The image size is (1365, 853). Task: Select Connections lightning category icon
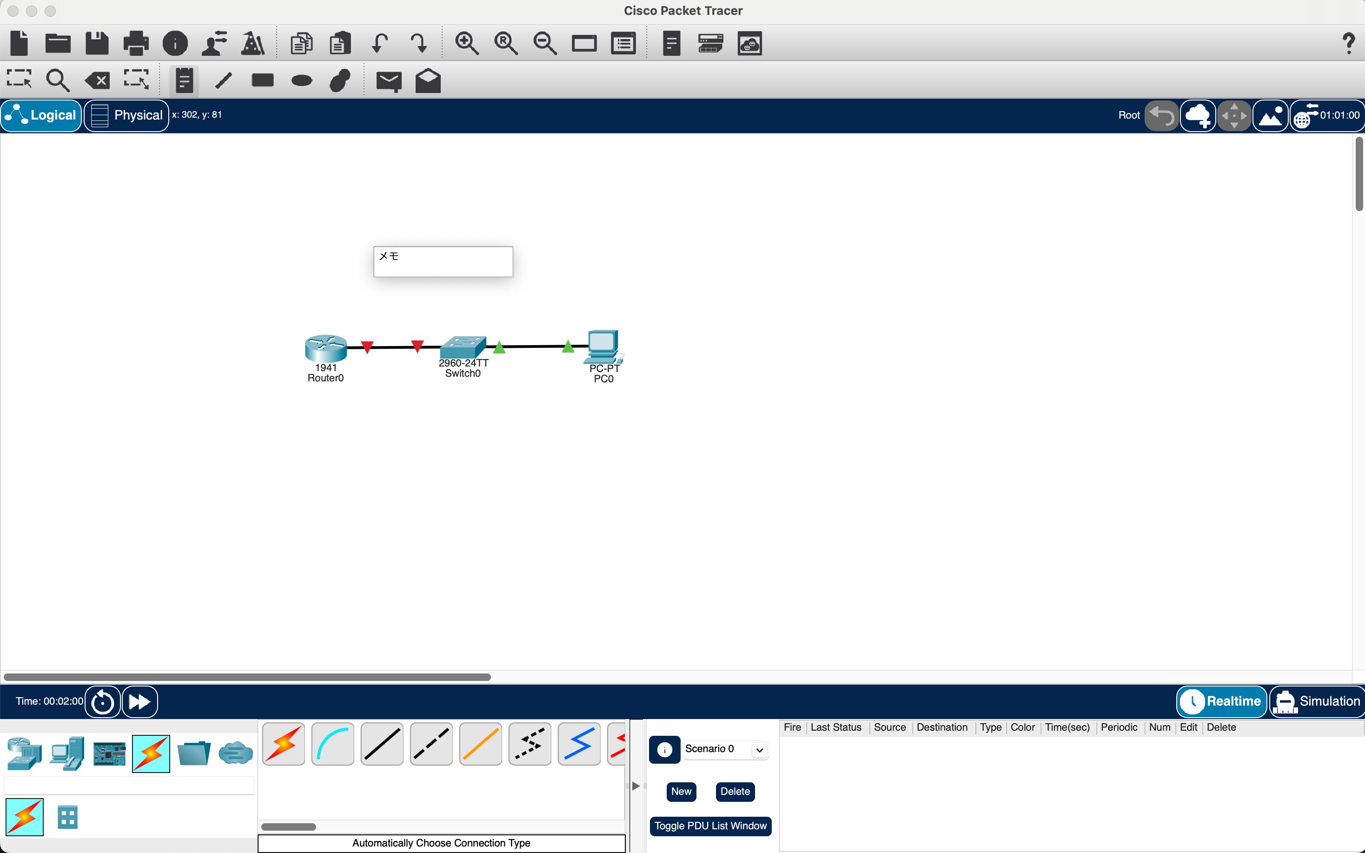pyautogui.click(x=151, y=753)
